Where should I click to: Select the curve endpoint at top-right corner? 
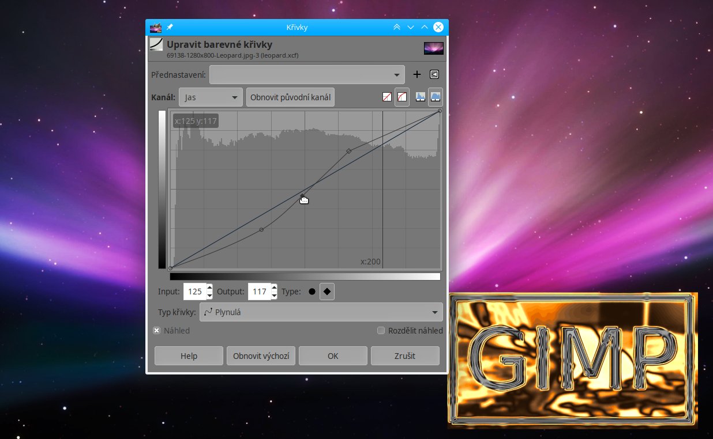(440, 111)
